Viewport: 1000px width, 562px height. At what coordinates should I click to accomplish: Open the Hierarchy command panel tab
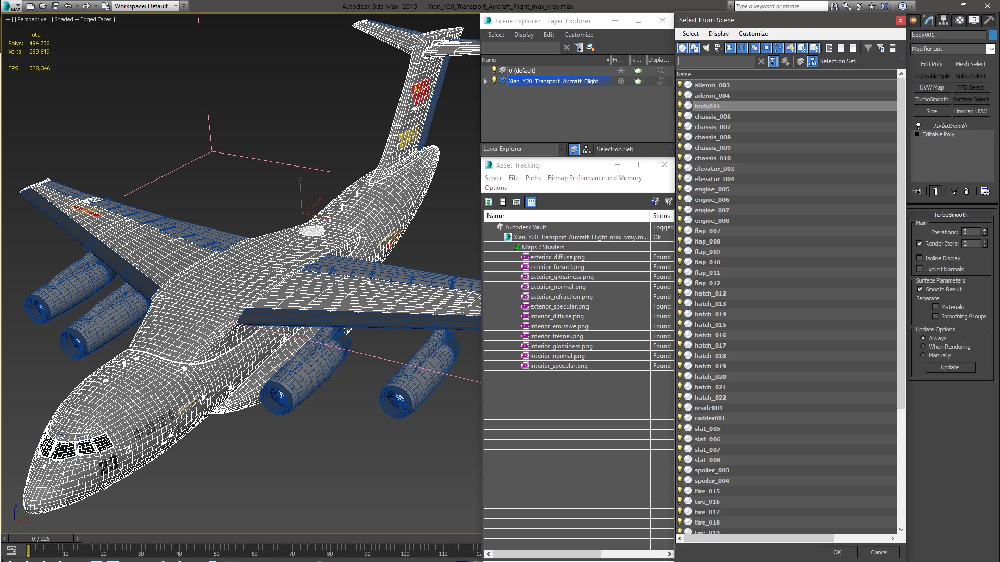pos(944,20)
